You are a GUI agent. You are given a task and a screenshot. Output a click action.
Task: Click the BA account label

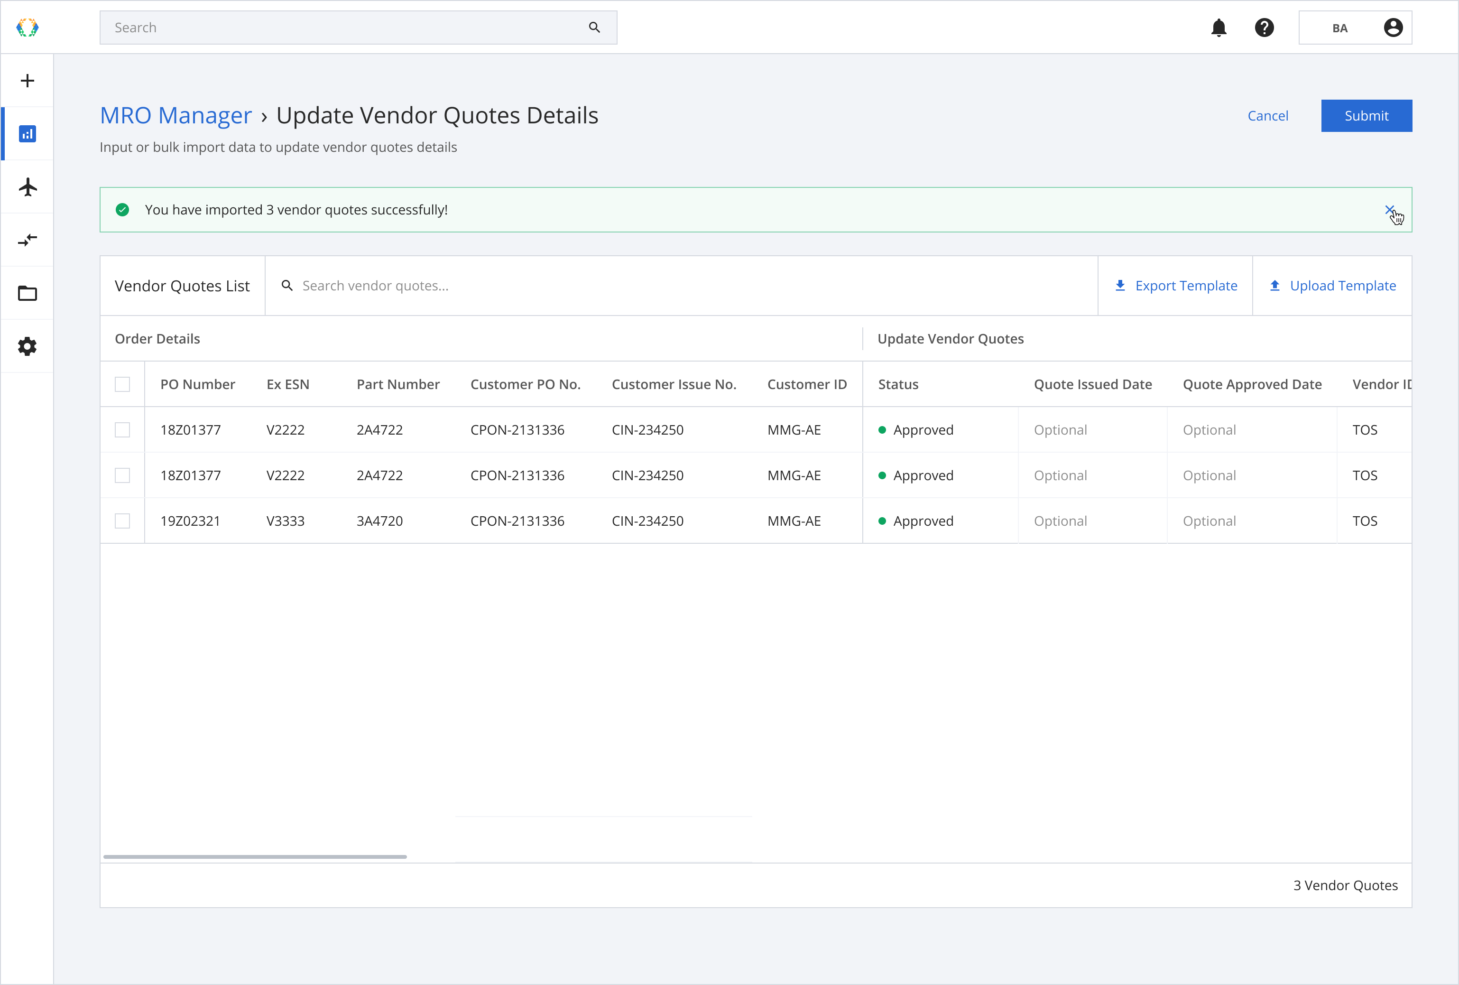[1339, 28]
